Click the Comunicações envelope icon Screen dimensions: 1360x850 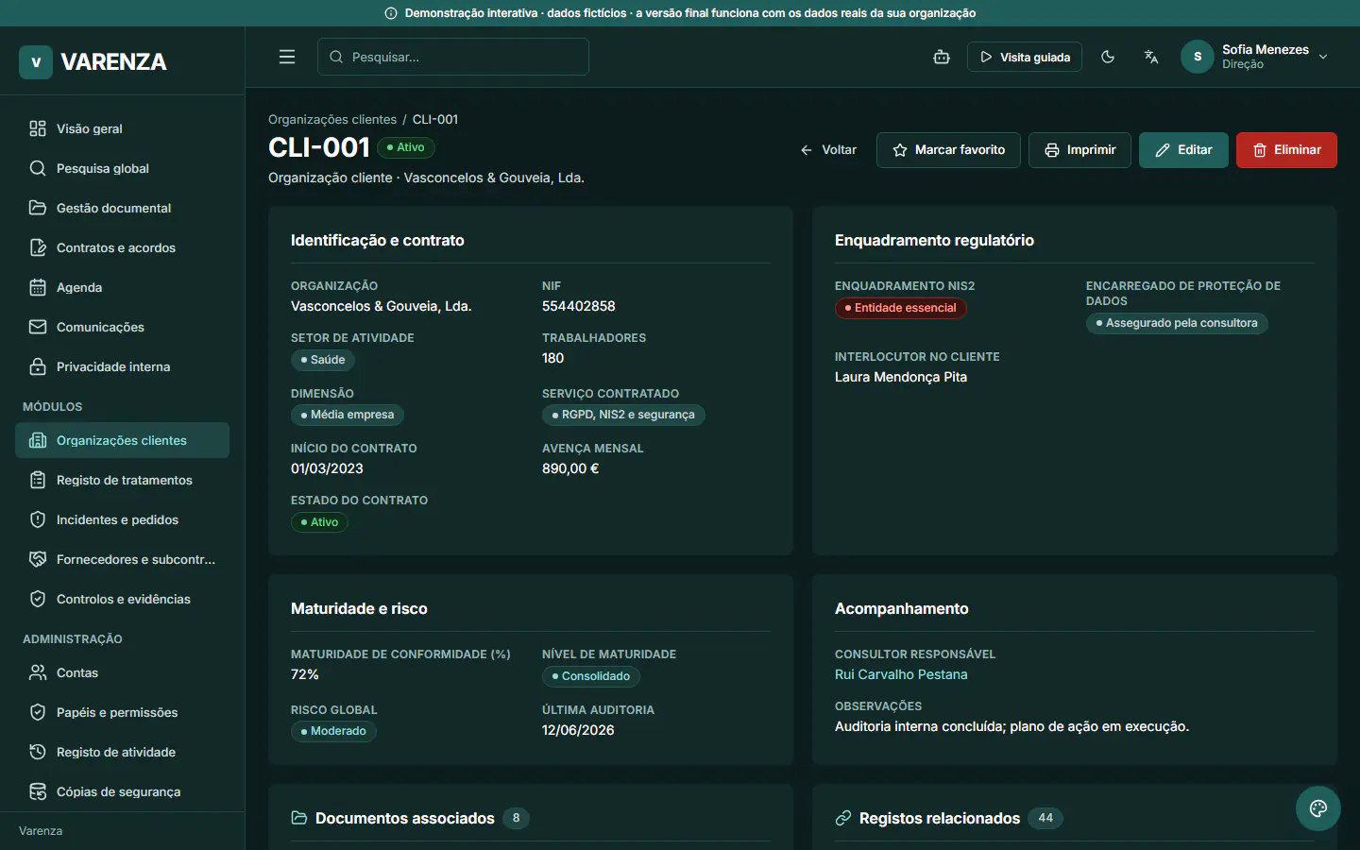[x=38, y=327]
